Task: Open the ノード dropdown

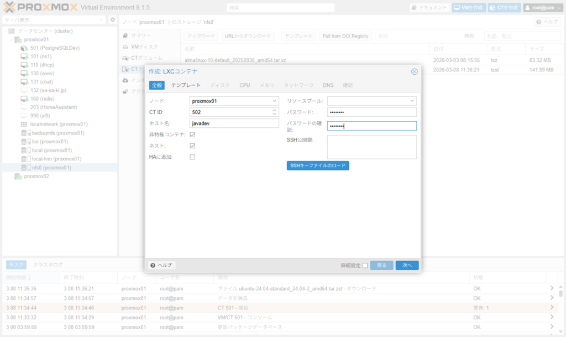Action: pyautogui.click(x=275, y=101)
